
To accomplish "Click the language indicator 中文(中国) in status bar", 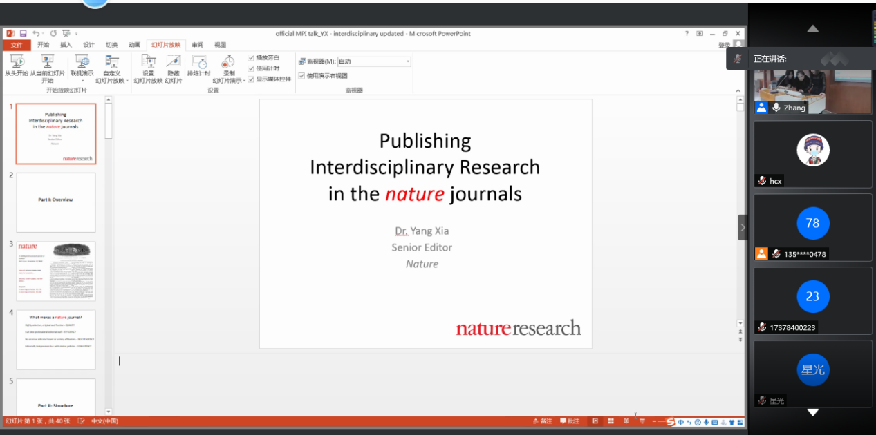I will (104, 421).
